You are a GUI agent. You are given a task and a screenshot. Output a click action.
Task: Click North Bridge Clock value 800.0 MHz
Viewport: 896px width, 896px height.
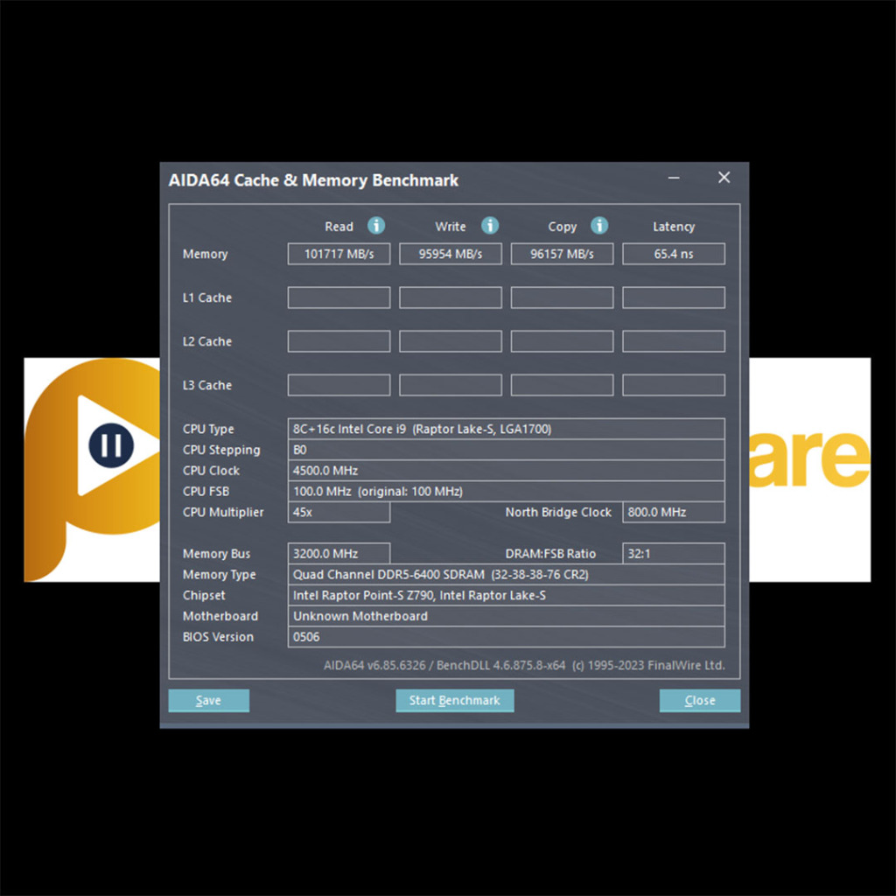[x=674, y=512]
